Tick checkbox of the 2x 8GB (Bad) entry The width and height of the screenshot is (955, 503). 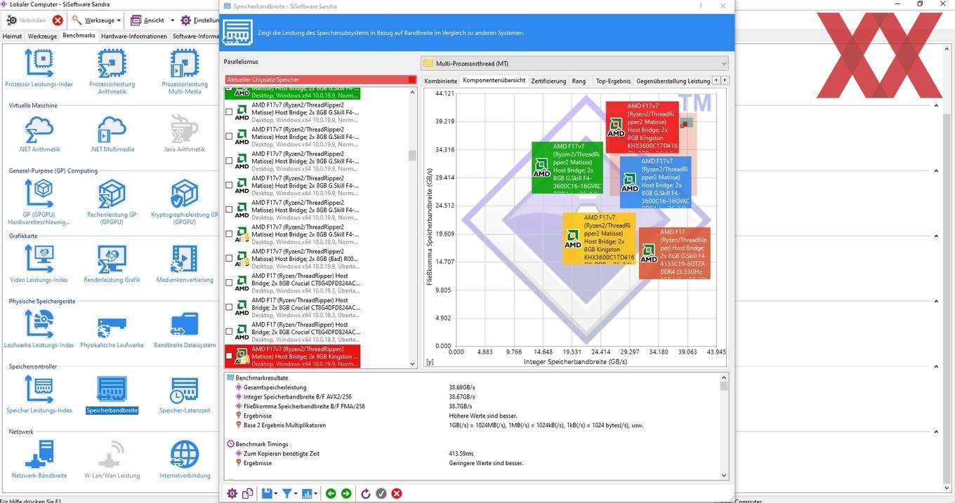[x=229, y=258]
